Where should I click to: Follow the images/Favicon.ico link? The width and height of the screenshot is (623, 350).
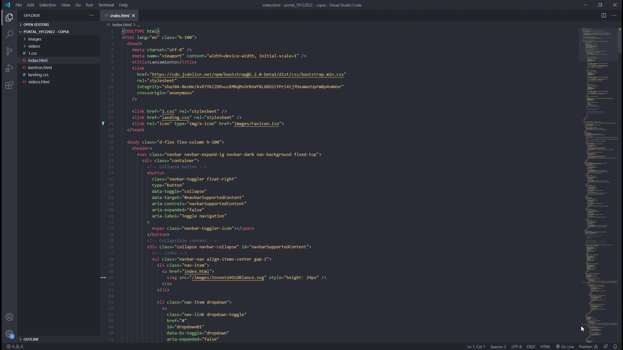coord(256,123)
